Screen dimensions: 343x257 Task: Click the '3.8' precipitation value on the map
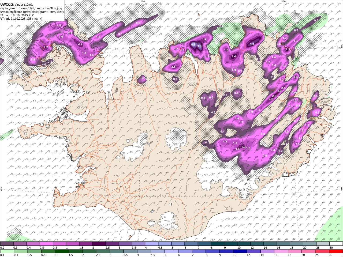click(x=199, y=46)
